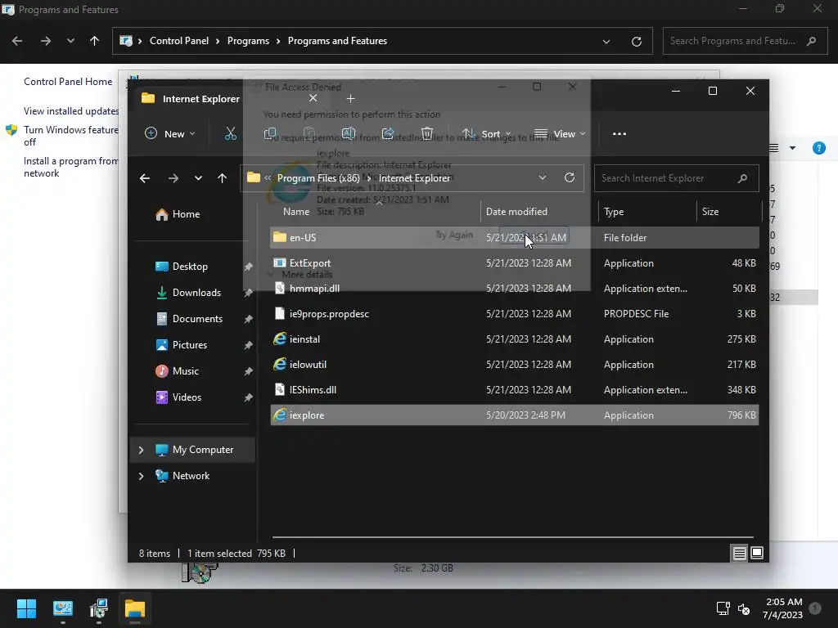
Task: Open the Music quick access folder
Action: click(178, 371)
